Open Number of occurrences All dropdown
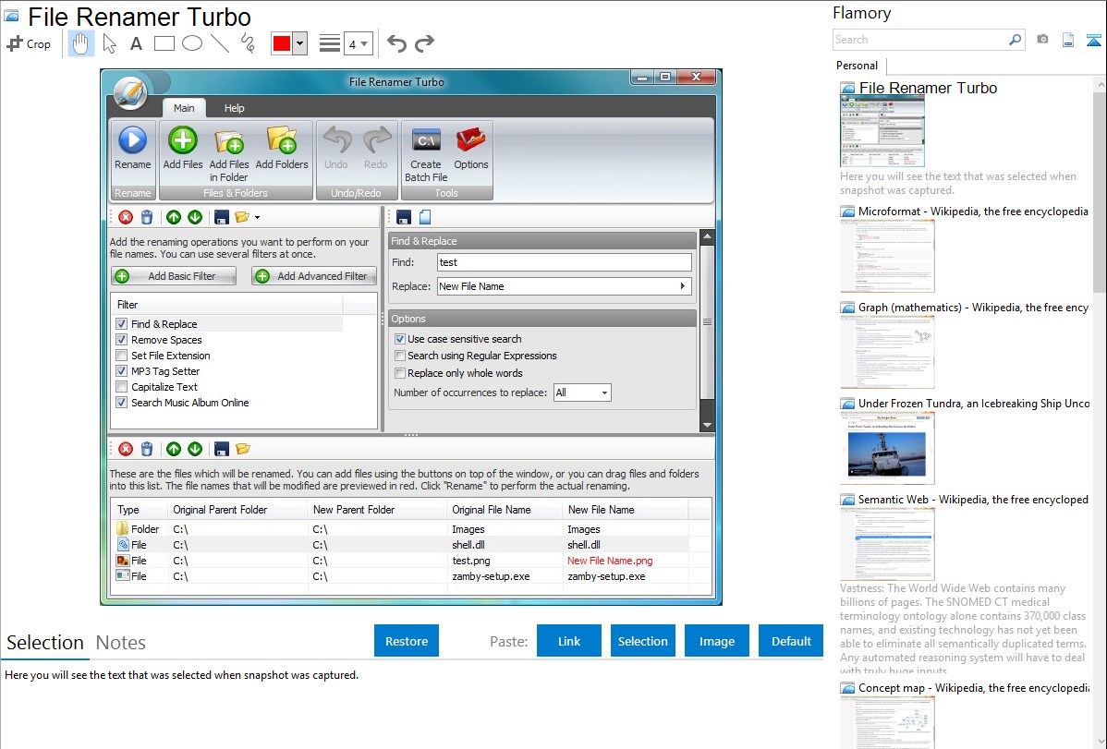This screenshot has width=1107, height=749. pos(582,393)
